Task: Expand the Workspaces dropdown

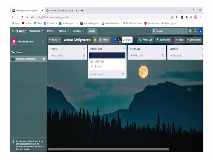Action: [36, 31]
